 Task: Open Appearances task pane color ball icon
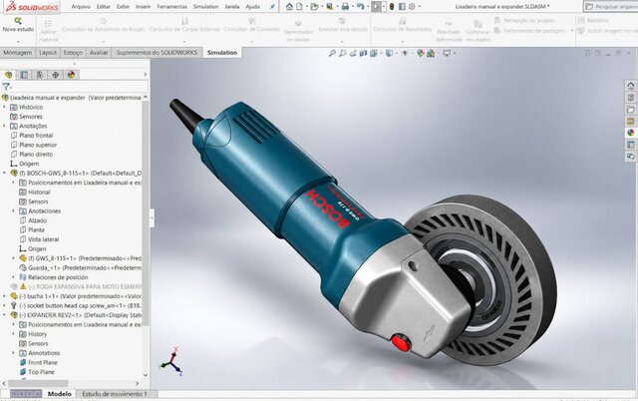[631, 133]
